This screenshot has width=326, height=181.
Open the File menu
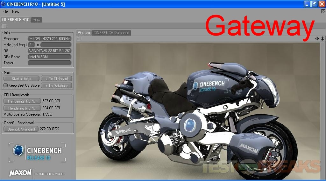5,11
